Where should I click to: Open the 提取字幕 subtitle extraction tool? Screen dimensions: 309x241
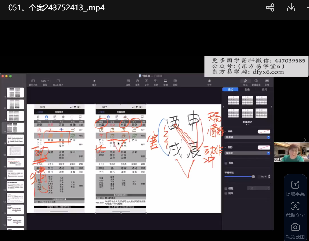tap(295, 188)
